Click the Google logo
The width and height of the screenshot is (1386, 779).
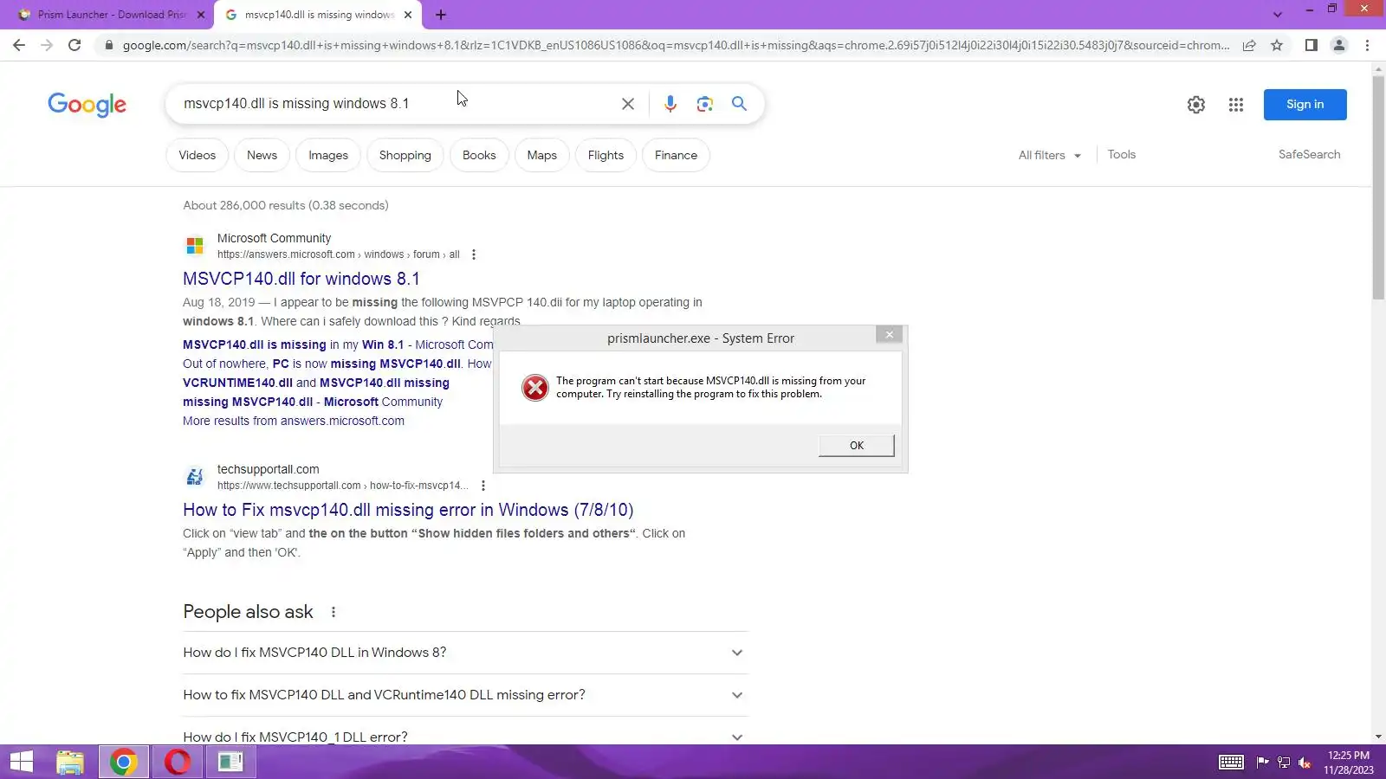[x=87, y=105]
